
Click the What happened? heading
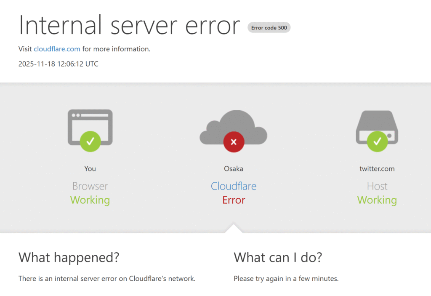point(69,257)
